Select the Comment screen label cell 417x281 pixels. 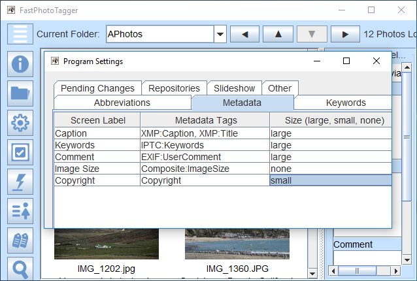(97, 157)
